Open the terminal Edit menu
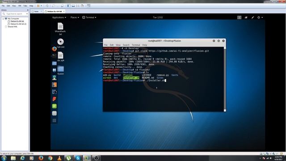 [x=112, y=45]
